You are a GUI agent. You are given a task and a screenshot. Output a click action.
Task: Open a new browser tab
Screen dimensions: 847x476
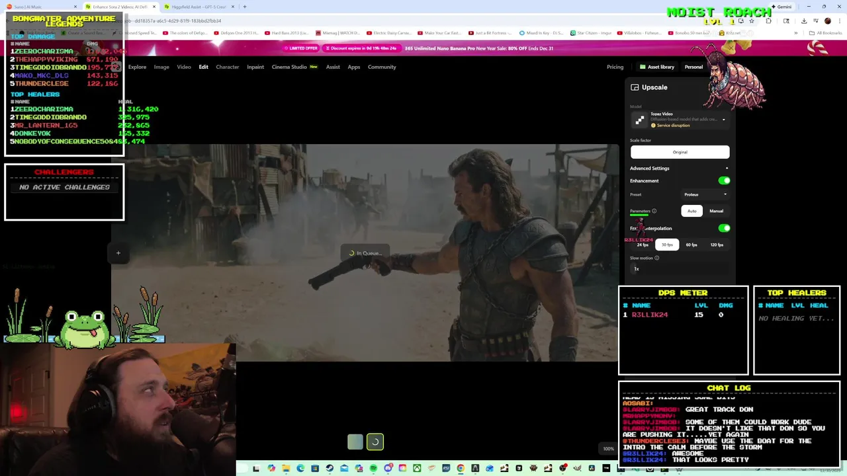tap(244, 7)
